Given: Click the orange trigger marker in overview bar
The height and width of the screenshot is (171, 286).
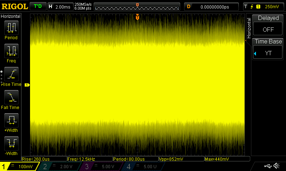Looking at the screenshot, I should 137,5.
